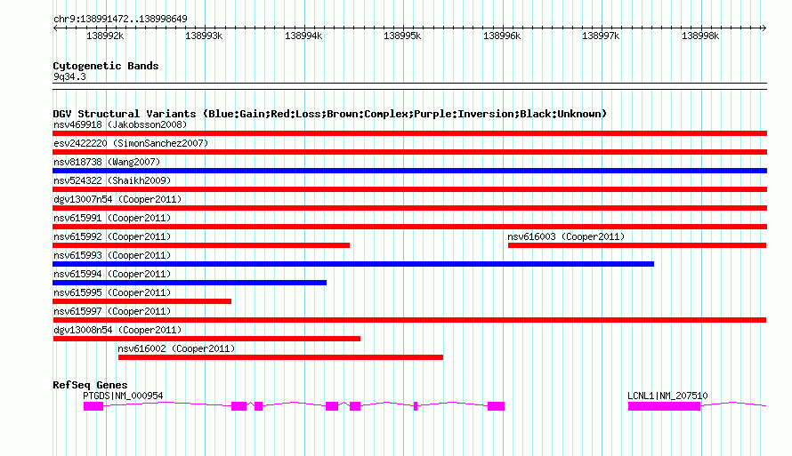This screenshot has height=456, width=792.
Task: Click the short nsv615995 red bar
Action: (x=141, y=301)
